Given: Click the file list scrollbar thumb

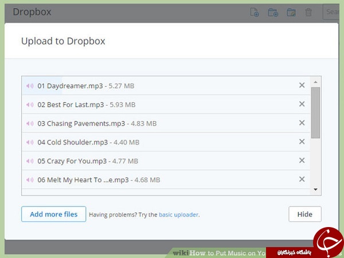Looking at the screenshot, I should 315,113.
